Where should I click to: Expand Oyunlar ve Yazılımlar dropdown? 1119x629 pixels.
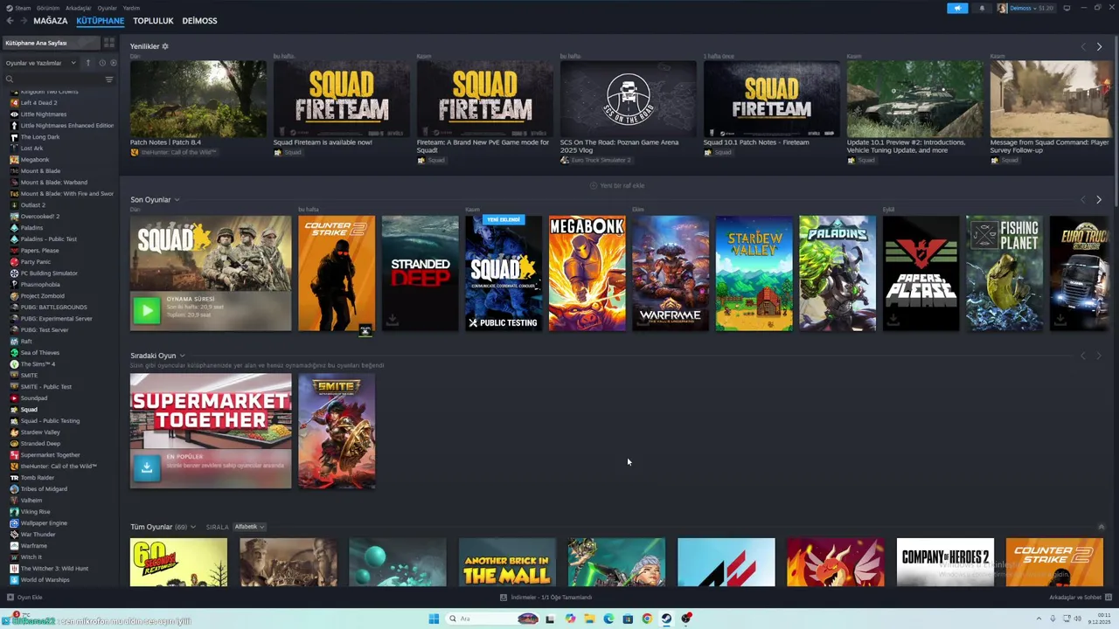click(x=42, y=63)
